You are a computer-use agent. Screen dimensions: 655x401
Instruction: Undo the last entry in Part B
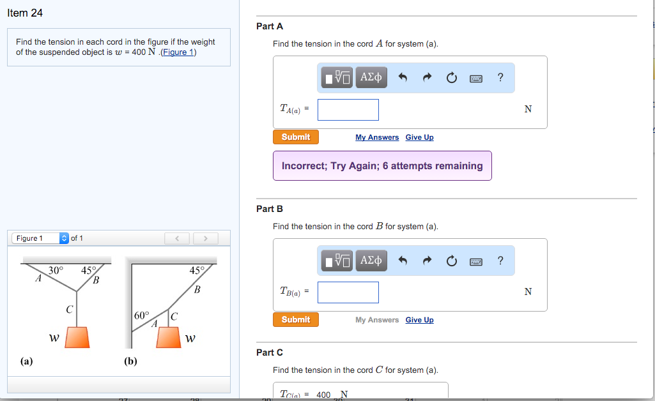[x=401, y=260]
